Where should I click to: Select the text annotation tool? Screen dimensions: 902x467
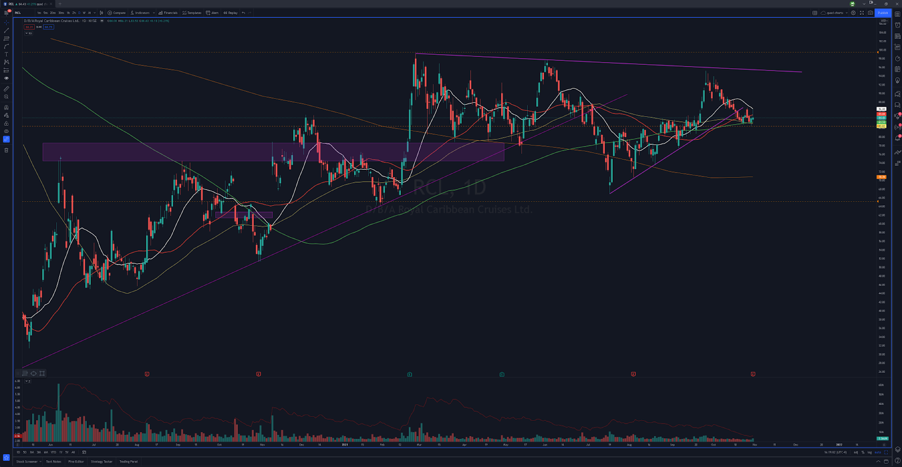6,54
